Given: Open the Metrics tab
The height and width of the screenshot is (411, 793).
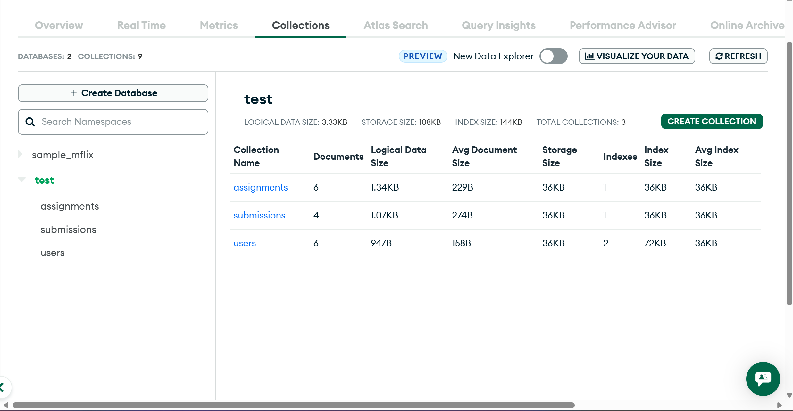Looking at the screenshot, I should click(219, 25).
